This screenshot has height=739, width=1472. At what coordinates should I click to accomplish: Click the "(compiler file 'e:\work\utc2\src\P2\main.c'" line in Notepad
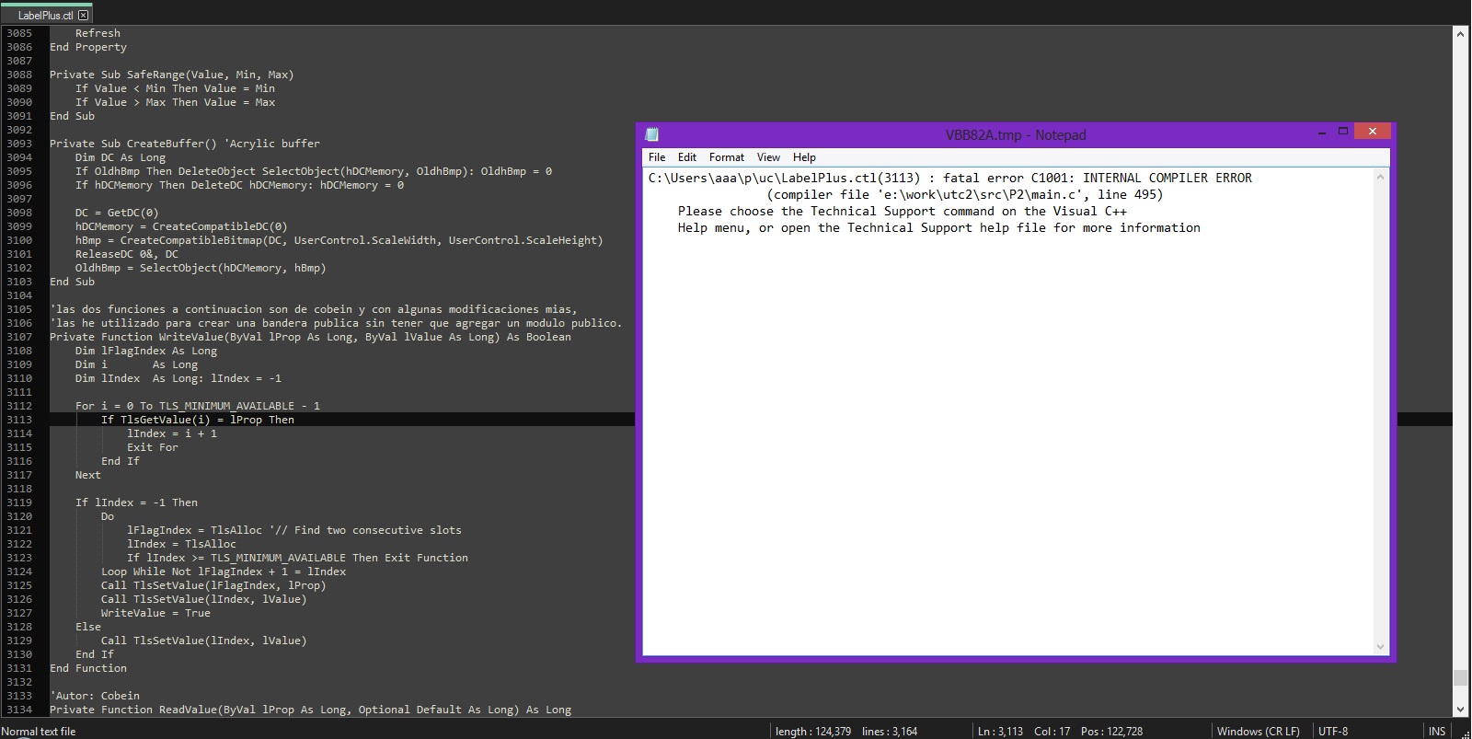coord(965,194)
